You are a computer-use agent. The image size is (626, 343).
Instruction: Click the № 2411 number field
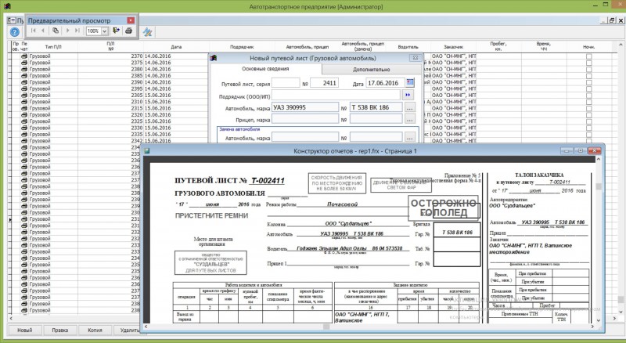coord(324,83)
